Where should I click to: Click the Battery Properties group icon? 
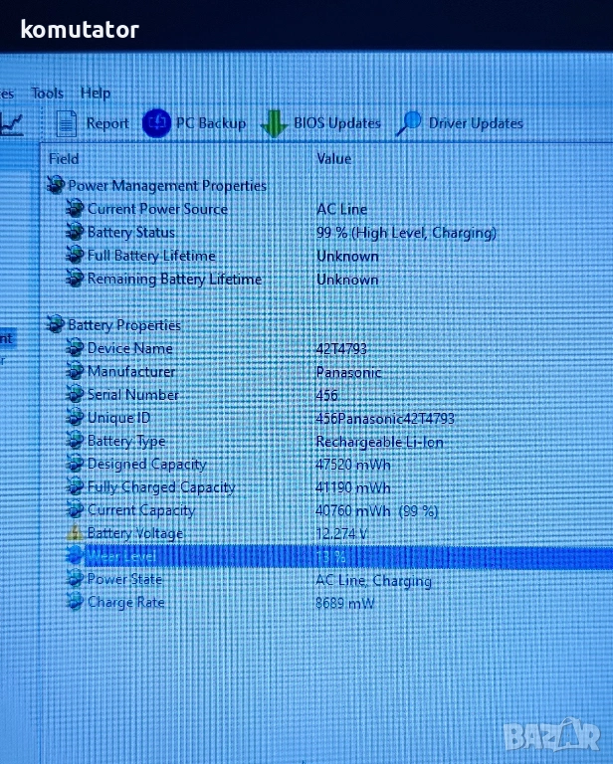click(x=56, y=325)
